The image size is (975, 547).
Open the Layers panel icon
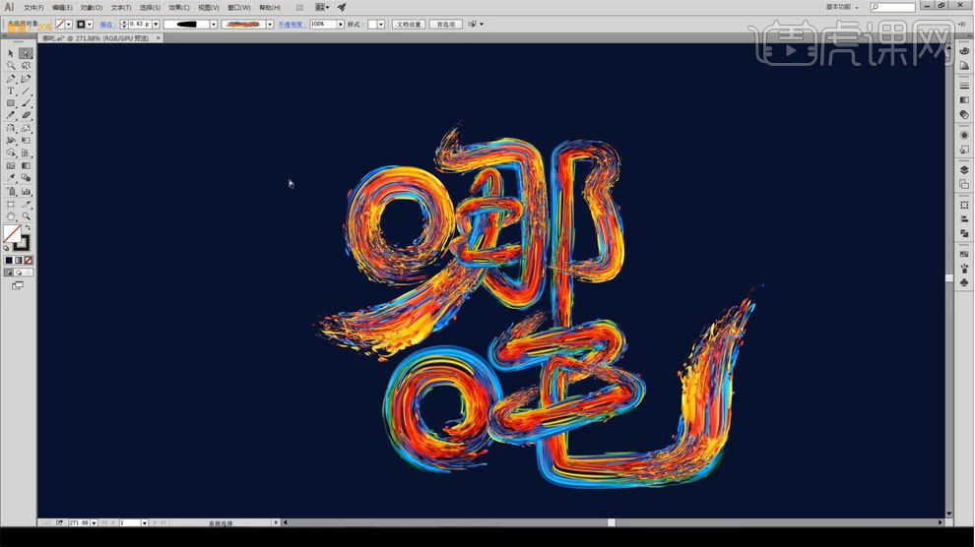pos(964,169)
